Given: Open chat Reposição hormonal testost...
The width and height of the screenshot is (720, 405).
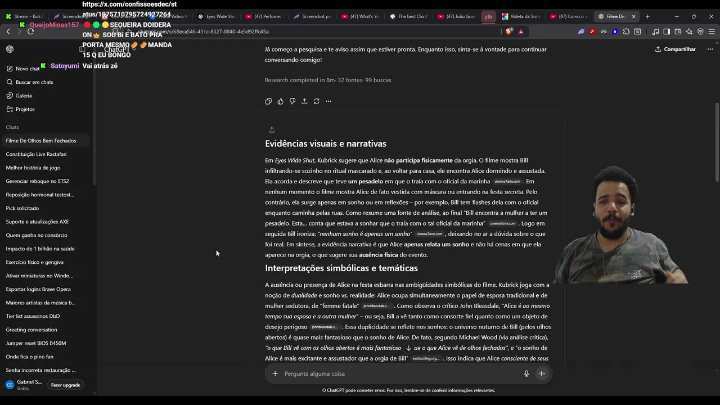Looking at the screenshot, I should pos(45,195).
